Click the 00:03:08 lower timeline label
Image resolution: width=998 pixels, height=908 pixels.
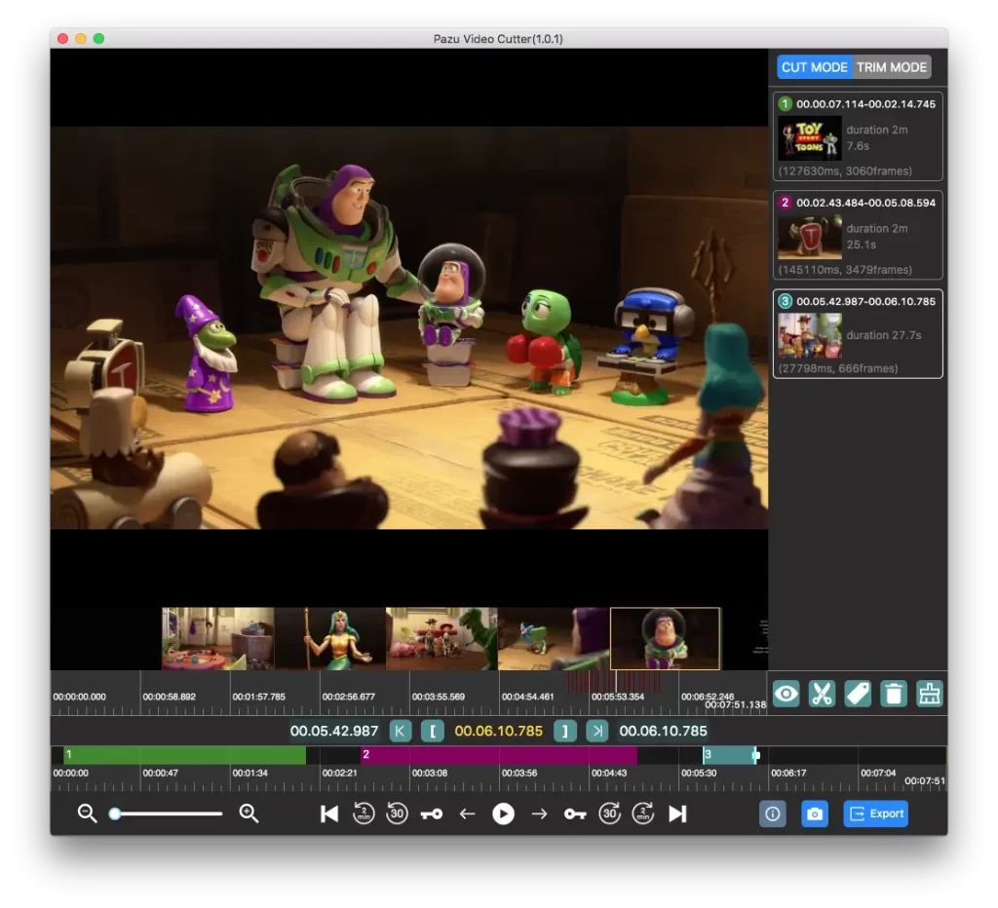pos(429,774)
